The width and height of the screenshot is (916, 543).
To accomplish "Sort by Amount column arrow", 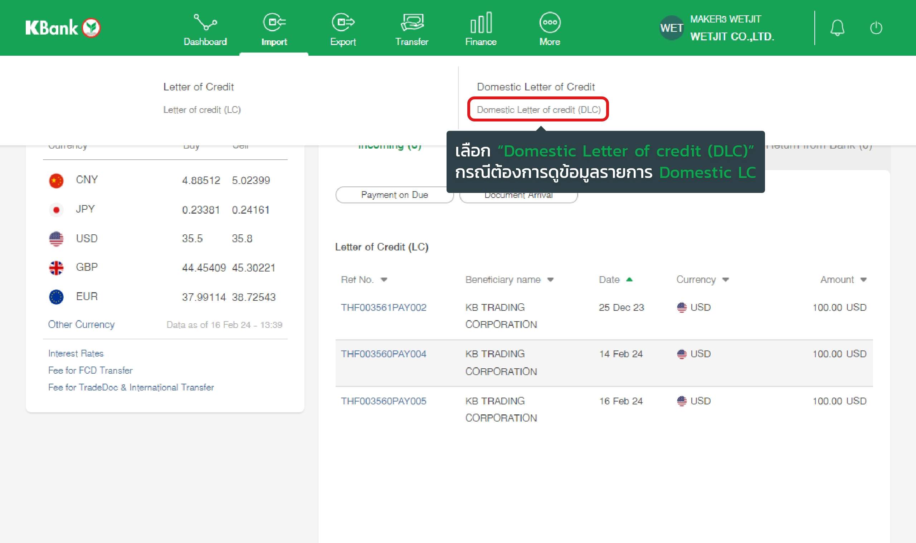I will tap(863, 280).
